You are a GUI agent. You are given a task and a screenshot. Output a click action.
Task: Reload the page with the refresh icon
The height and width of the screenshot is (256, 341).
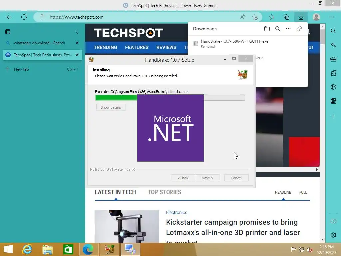coord(24,17)
